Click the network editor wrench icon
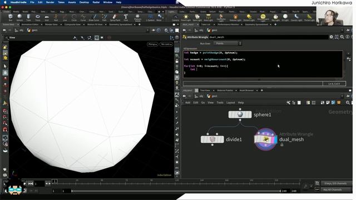356x200 pixels. [288, 103]
